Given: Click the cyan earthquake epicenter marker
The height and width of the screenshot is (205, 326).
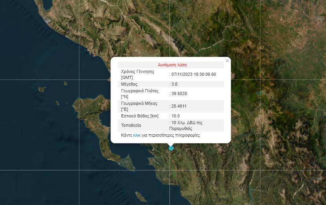Looking at the screenshot, I should point(171,148).
